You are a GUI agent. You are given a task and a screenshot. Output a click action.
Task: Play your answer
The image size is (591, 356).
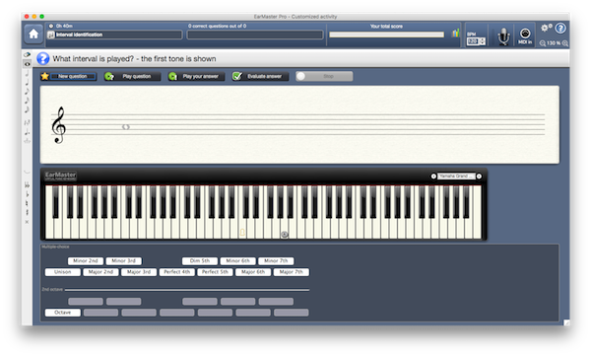(196, 76)
